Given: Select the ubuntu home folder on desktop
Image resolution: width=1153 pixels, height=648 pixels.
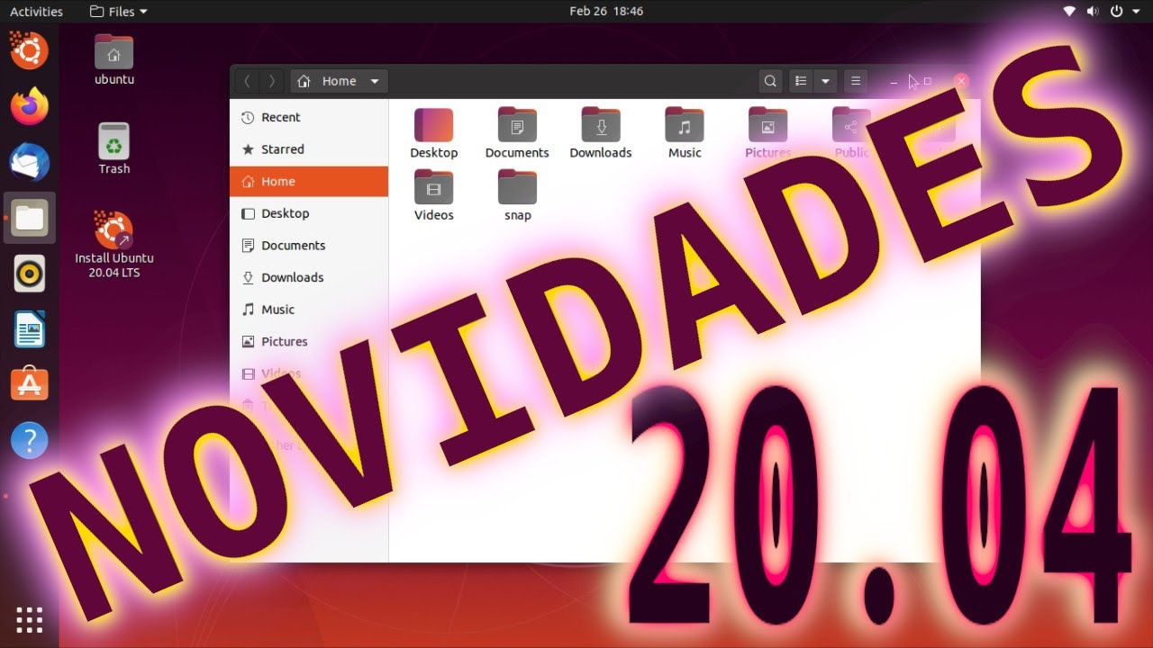Looking at the screenshot, I should tap(114, 59).
